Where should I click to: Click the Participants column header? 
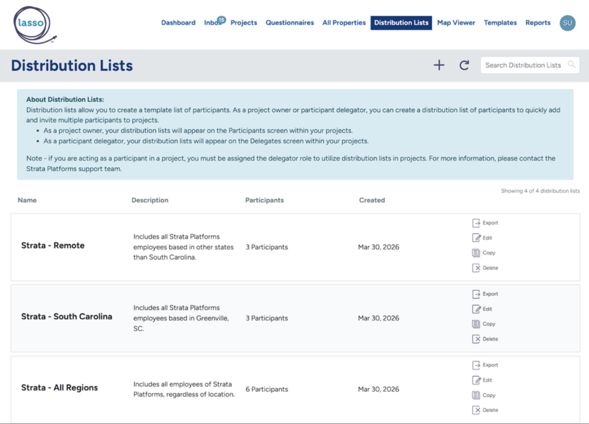coord(265,200)
